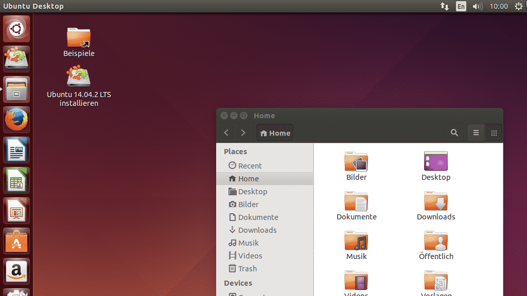Select the Downloads folder in Home
This screenshot has width=527, height=296.
(x=436, y=206)
